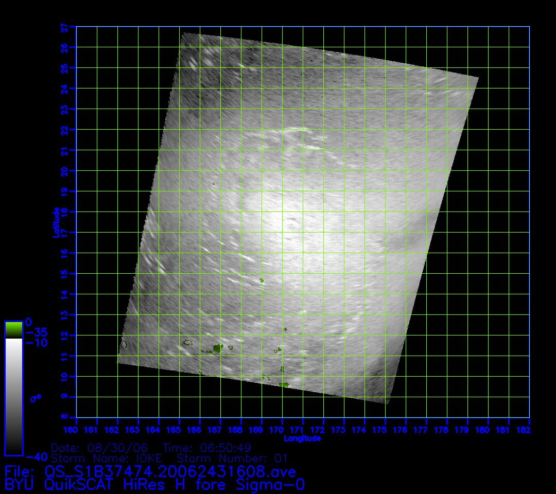556x494 pixels.
Task: Click the longitude tick label 182
Action: (x=524, y=430)
